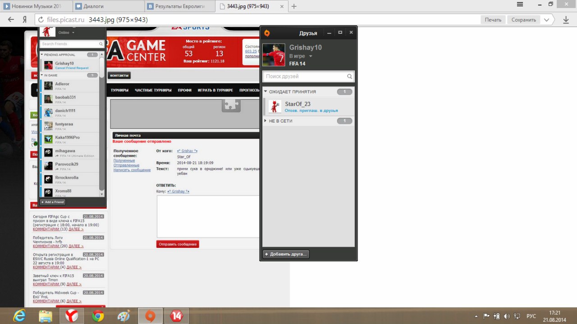Open the ИГРАТЬ В ТУРНИРЕ menu item
This screenshot has height=324, width=577.
[215, 91]
